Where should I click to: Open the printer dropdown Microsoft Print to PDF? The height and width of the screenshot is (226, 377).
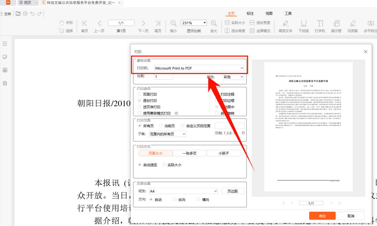(x=199, y=68)
